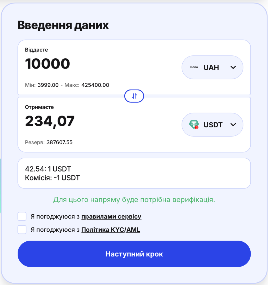Click the exchange rate 42.54: 1 USDT
The image size is (268, 285).
coord(48,169)
